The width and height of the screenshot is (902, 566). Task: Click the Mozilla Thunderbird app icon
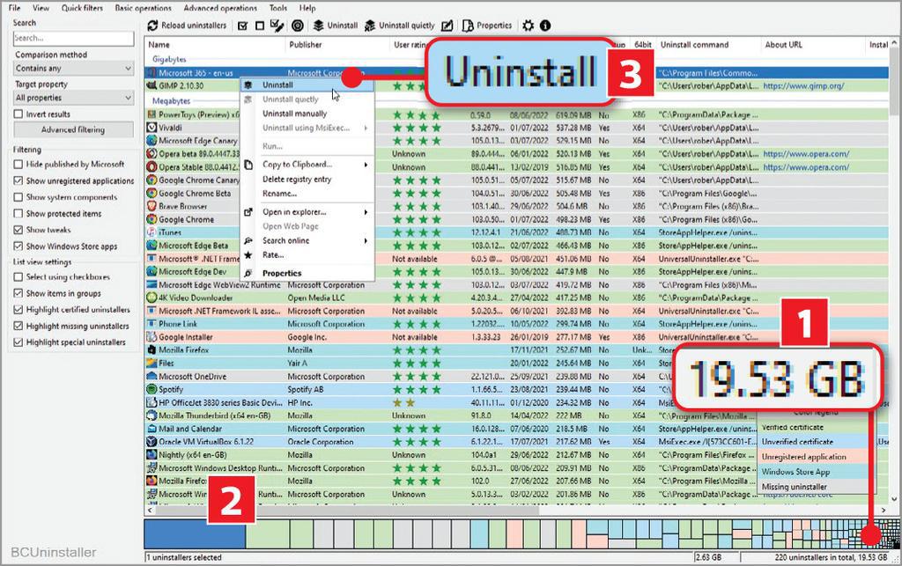[152, 415]
